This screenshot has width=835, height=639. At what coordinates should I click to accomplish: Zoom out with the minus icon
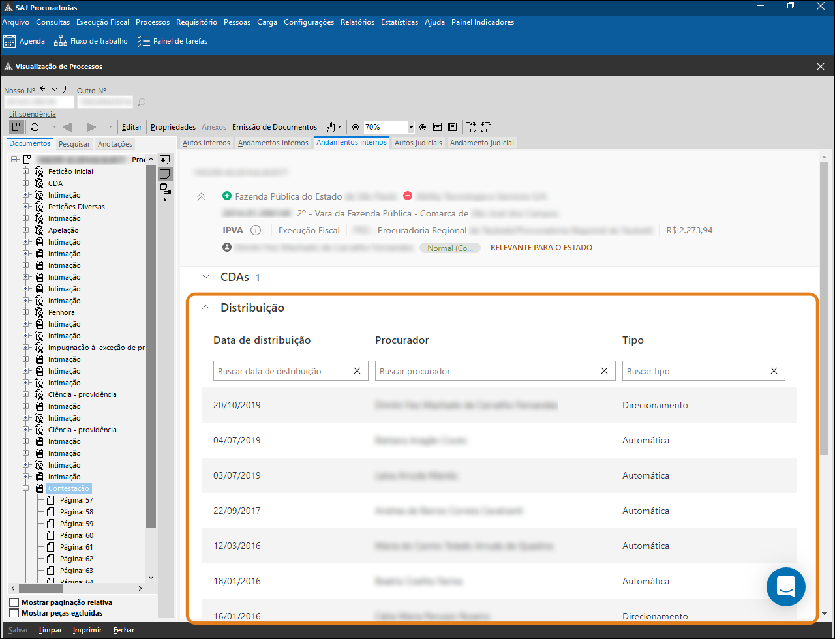pos(356,127)
